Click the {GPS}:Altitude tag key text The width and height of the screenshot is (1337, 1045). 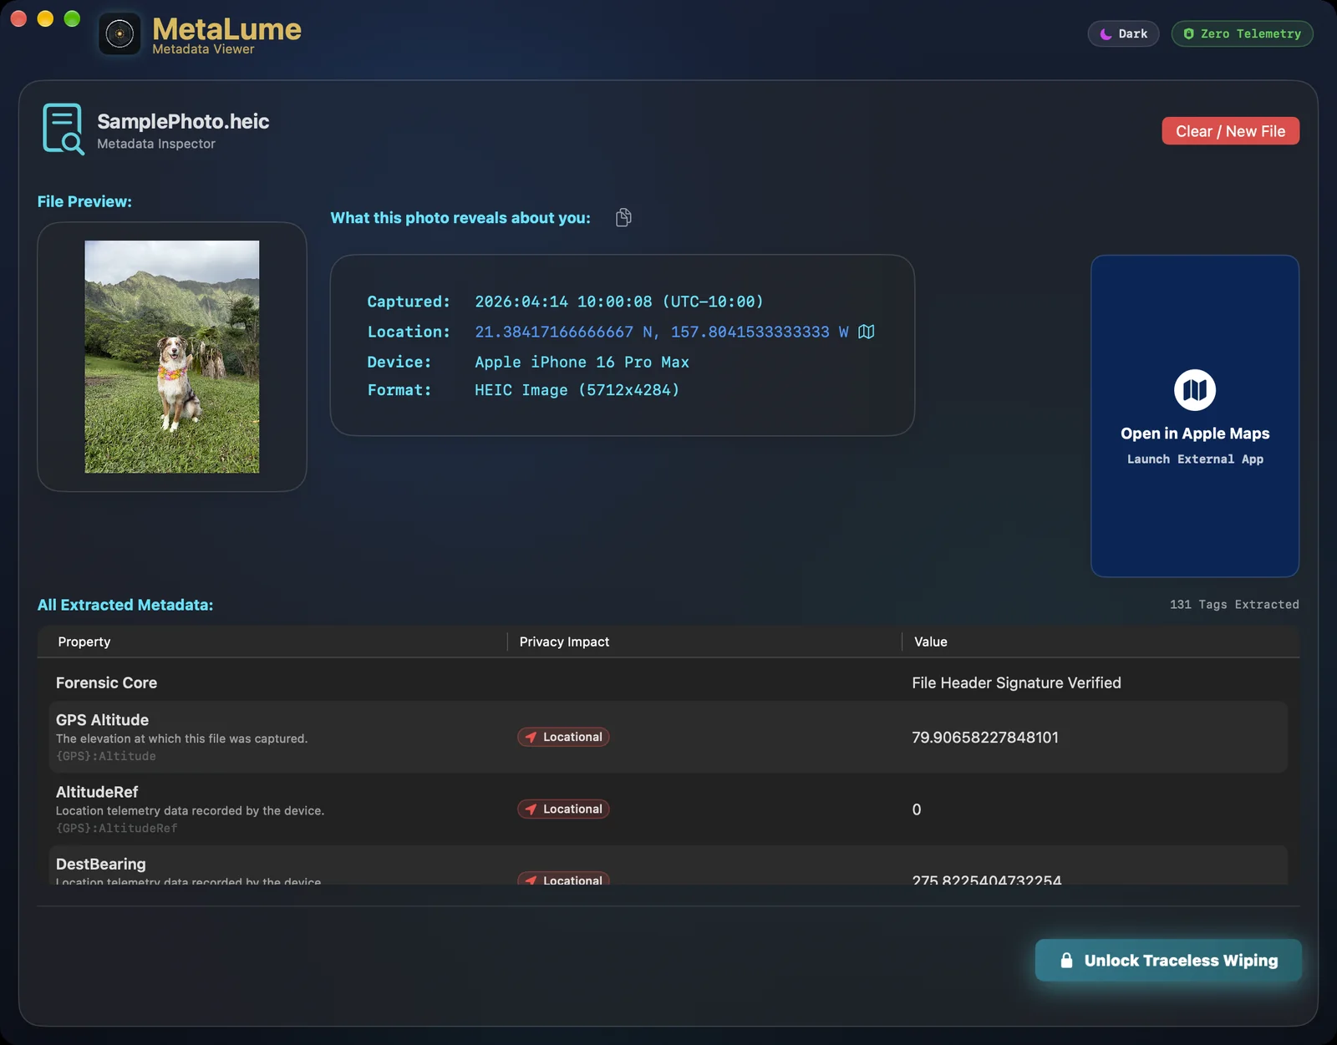(x=106, y=756)
